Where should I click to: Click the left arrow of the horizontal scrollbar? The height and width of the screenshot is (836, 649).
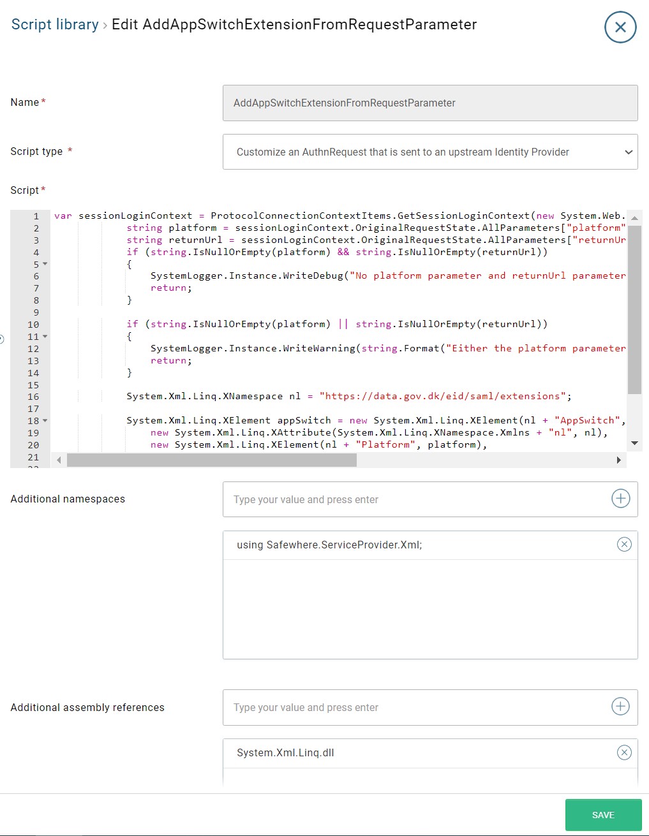pyautogui.click(x=58, y=459)
